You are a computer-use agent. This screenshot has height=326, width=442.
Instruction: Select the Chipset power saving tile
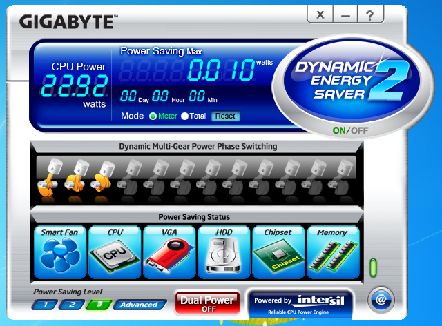pyautogui.click(x=278, y=252)
